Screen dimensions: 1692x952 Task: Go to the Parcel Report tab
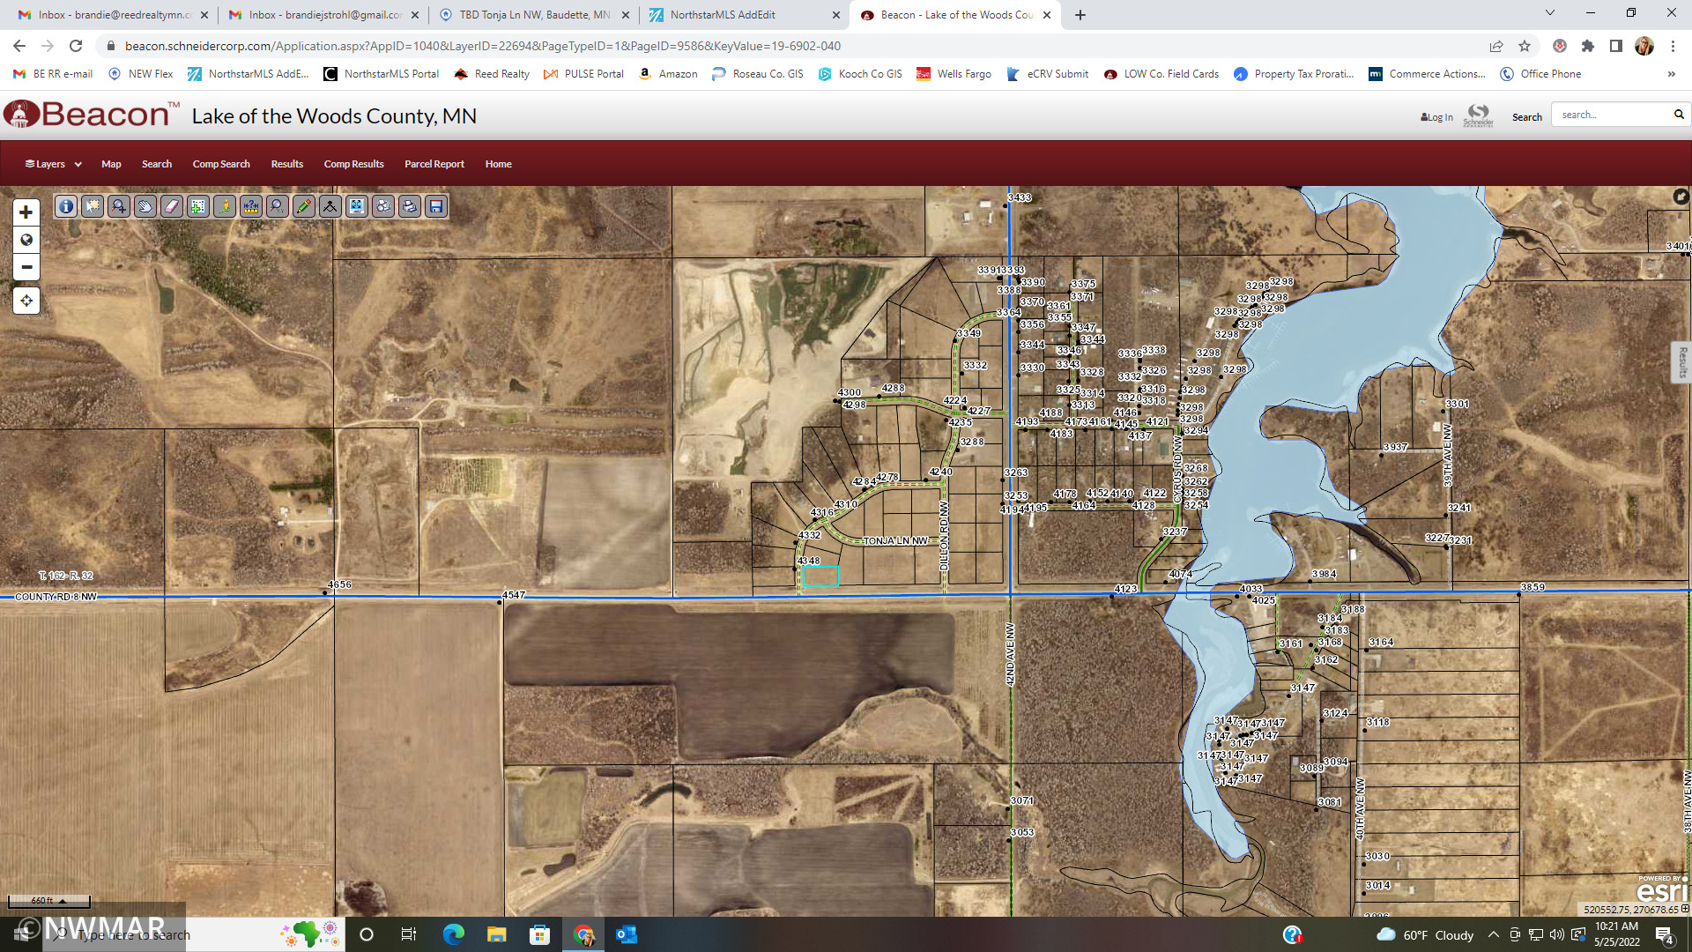click(434, 164)
